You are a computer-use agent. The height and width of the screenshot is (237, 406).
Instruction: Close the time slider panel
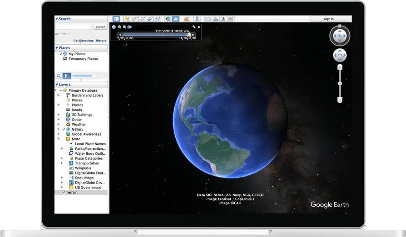(x=199, y=27)
